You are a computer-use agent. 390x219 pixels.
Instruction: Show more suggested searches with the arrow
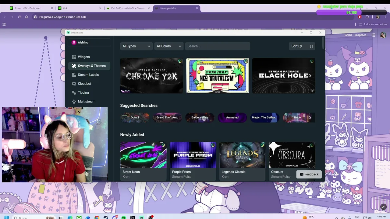click(x=310, y=117)
